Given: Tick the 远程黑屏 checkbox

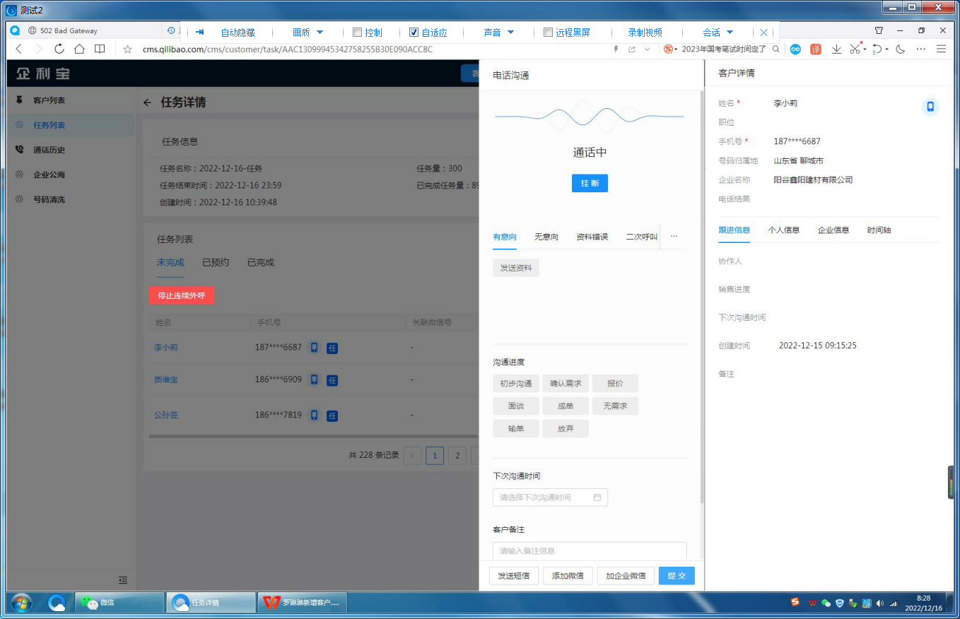Looking at the screenshot, I should click(548, 33).
